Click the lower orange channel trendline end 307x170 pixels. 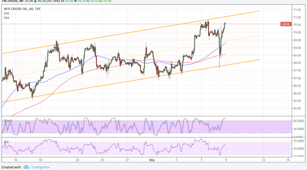pyautogui.click(x=260, y=60)
